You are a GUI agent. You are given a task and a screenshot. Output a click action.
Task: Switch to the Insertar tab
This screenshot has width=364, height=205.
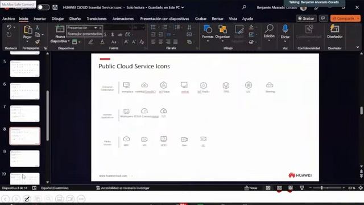click(40, 19)
